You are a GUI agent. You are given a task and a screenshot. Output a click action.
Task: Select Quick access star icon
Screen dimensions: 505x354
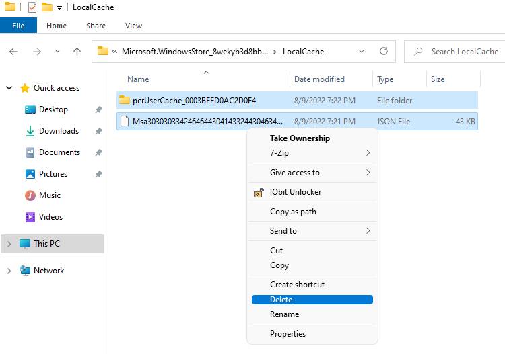click(x=25, y=88)
